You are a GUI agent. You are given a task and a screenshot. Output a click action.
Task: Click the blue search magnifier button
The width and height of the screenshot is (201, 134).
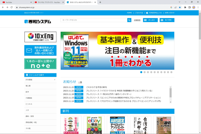pos(129,20)
